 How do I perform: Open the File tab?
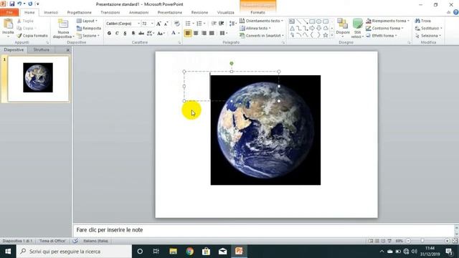[x=9, y=13]
